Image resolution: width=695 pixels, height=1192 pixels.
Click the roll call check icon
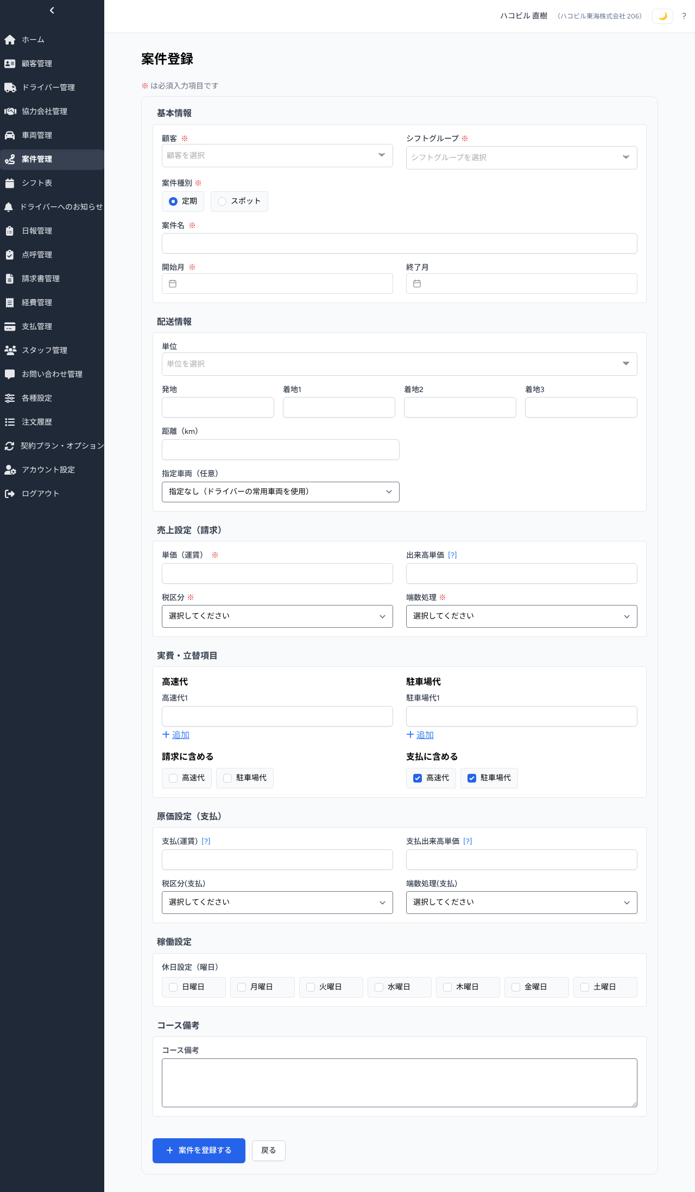point(10,255)
